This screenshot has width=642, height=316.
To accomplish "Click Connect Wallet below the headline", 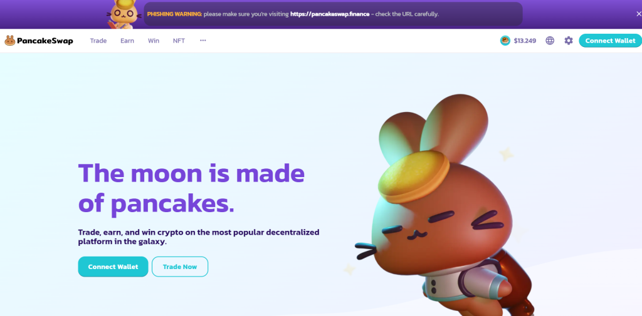I will point(113,267).
